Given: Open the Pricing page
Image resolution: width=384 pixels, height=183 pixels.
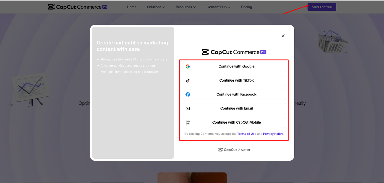Looking at the screenshot, I should tap(246, 7).
